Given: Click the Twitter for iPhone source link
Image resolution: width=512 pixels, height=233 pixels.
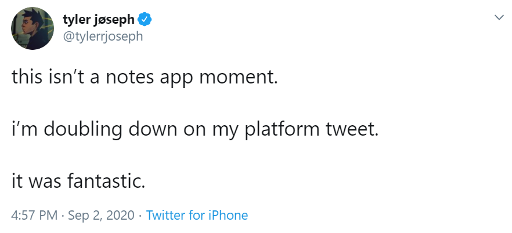Looking at the screenshot, I should tap(197, 216).
